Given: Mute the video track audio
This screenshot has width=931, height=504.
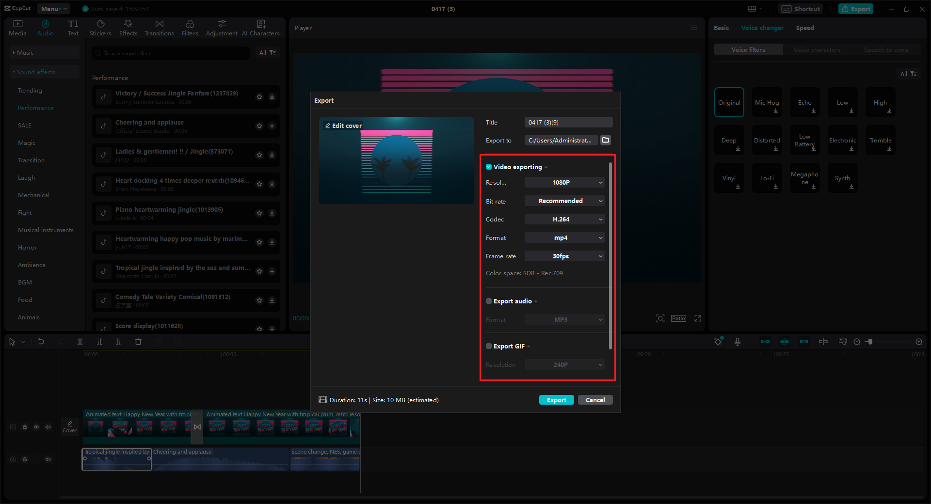Looking at the screenshot, I should (48, 427).
